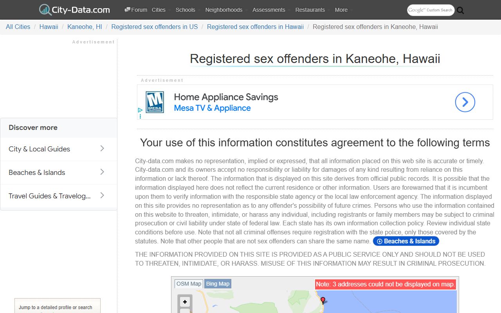
Task: Open the Cities dropdown menu
Action: tap(159, 10)
